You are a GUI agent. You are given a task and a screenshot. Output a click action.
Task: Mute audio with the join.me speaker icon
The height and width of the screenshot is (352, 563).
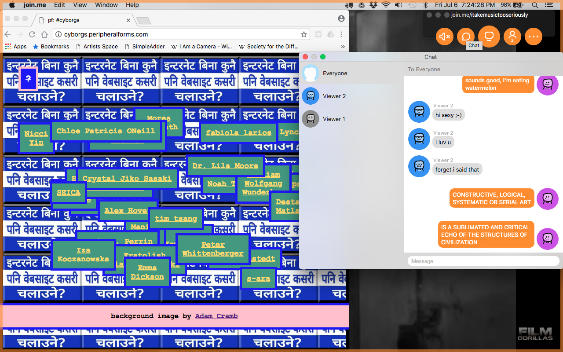pos(444,37)
